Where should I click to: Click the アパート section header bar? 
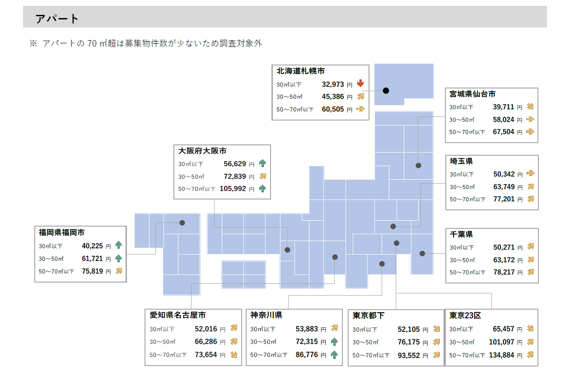pyautogui.click(x=285, y=19)
